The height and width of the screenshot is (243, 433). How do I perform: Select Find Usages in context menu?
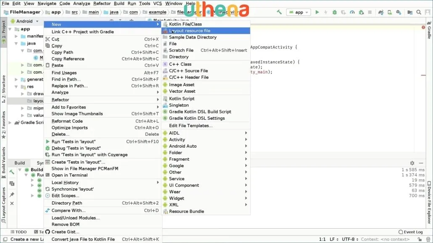(x=103, y=73)
